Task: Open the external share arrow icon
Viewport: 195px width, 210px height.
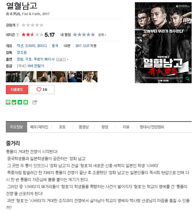Action: point(35,102)
